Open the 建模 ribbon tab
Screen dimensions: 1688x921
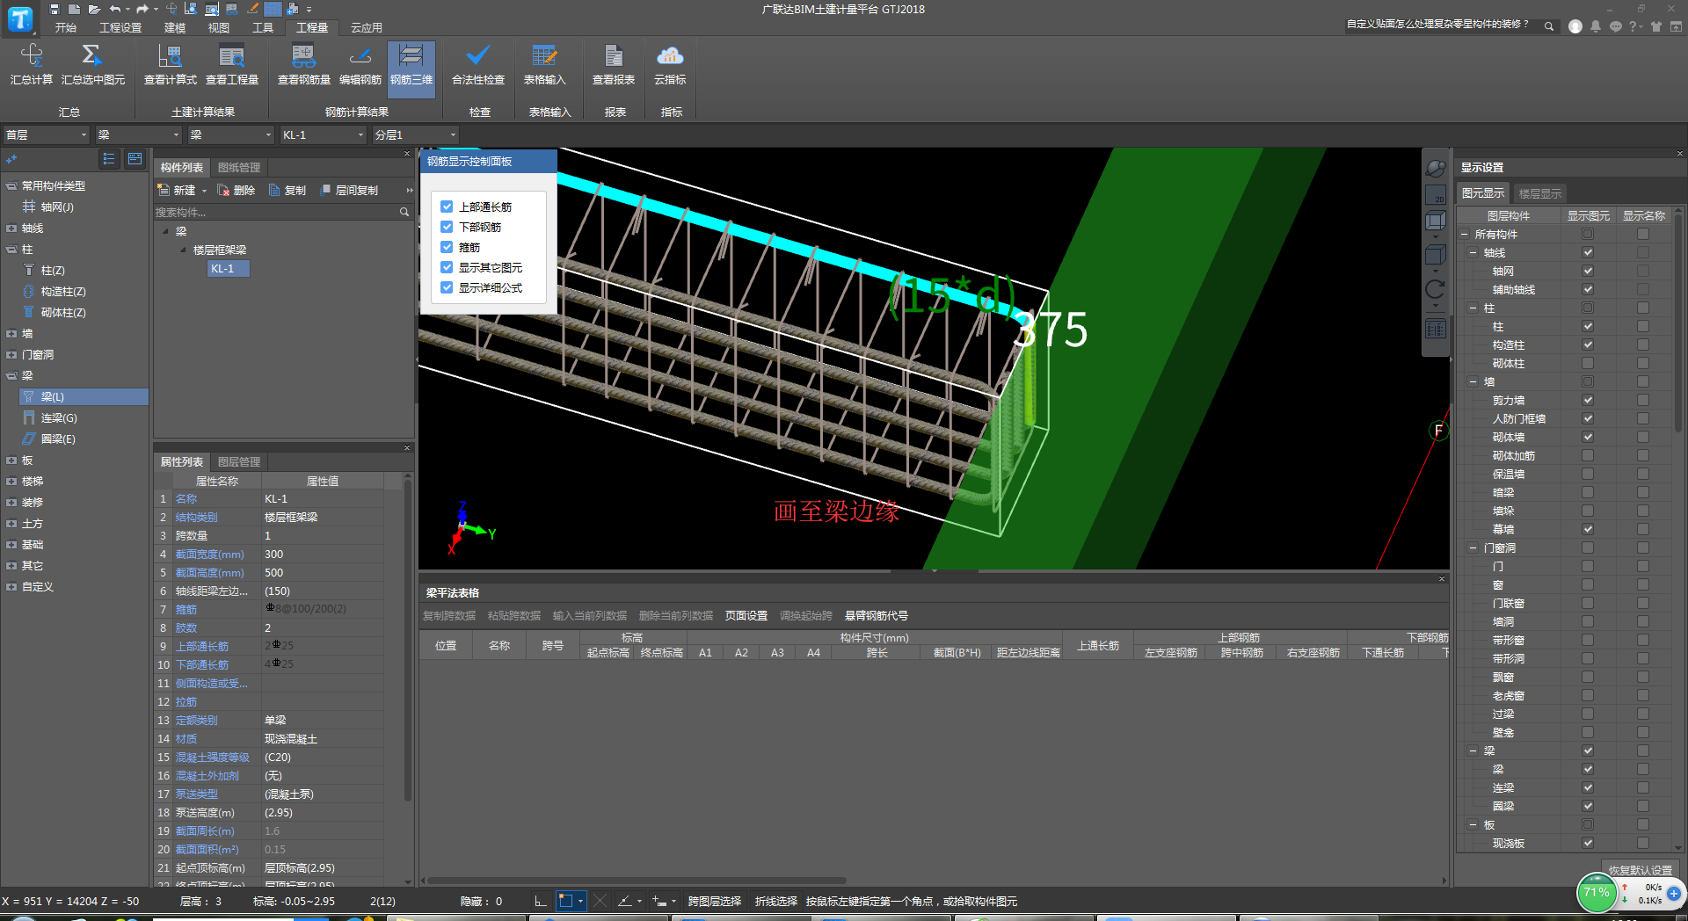click(x=175, y=27)
